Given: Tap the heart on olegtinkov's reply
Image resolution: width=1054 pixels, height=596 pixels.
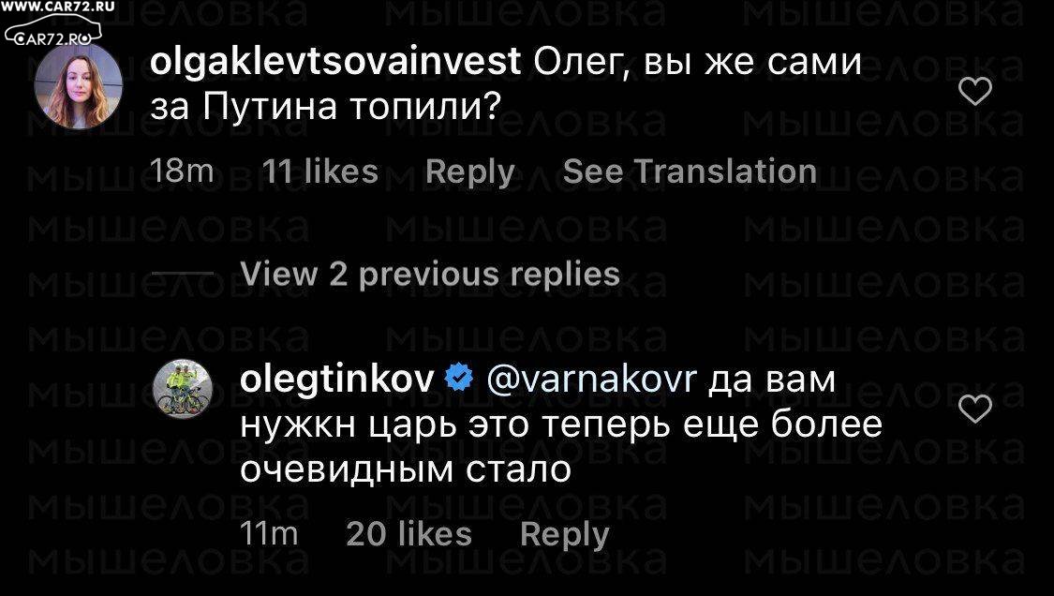Looking at the screenshot, I should 974,409.
